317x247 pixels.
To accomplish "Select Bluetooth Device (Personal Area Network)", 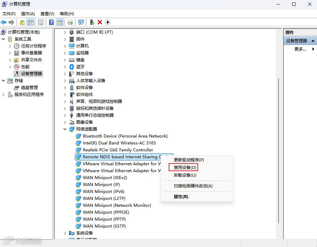I will (125, 136).
